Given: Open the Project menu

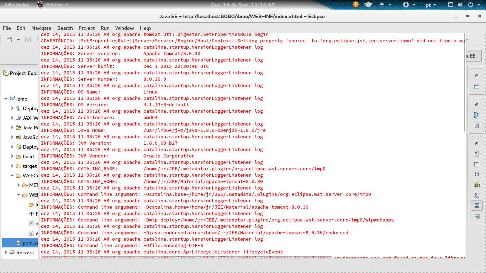Looking at the screenshot, I should click(x=87, y=28).
